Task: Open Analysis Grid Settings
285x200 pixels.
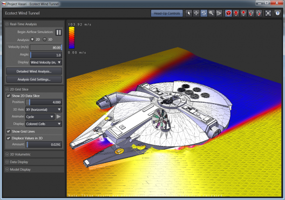Action: pos(34,79)
